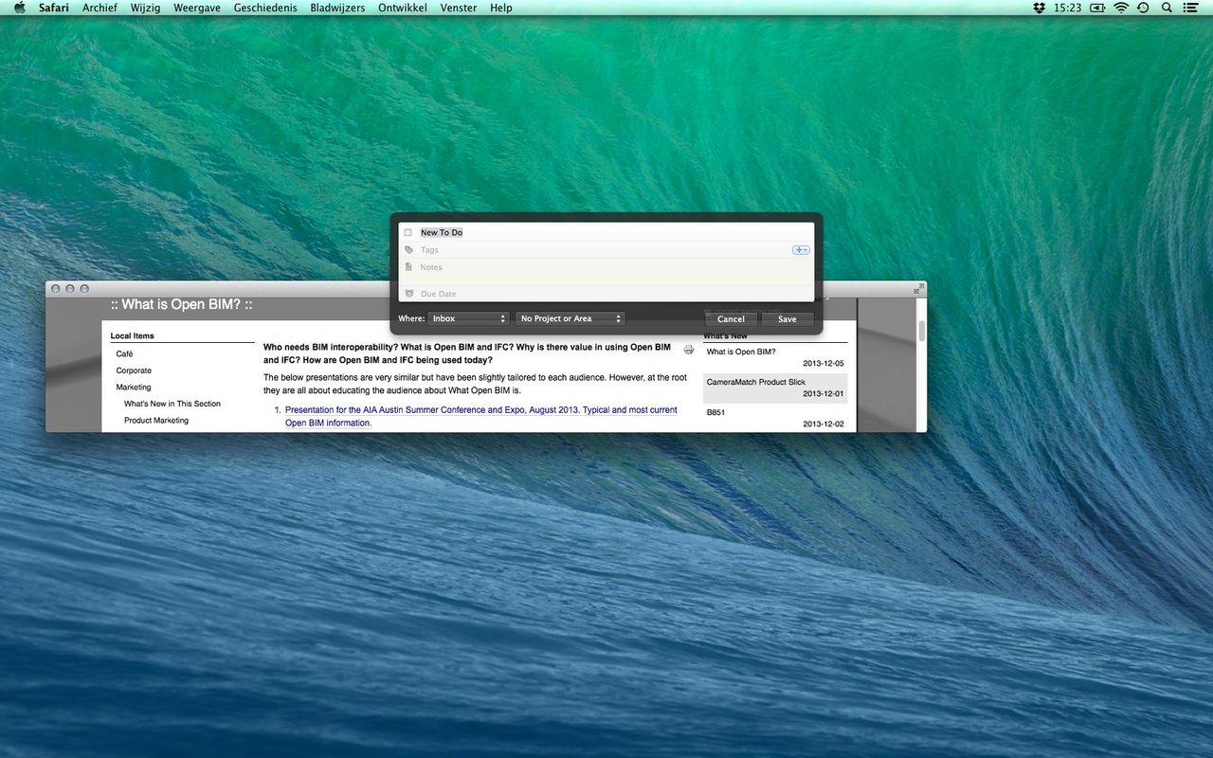Click the date 2013-12-01
The height and width of the screenshot is (758, 1213).
(823, 393)
